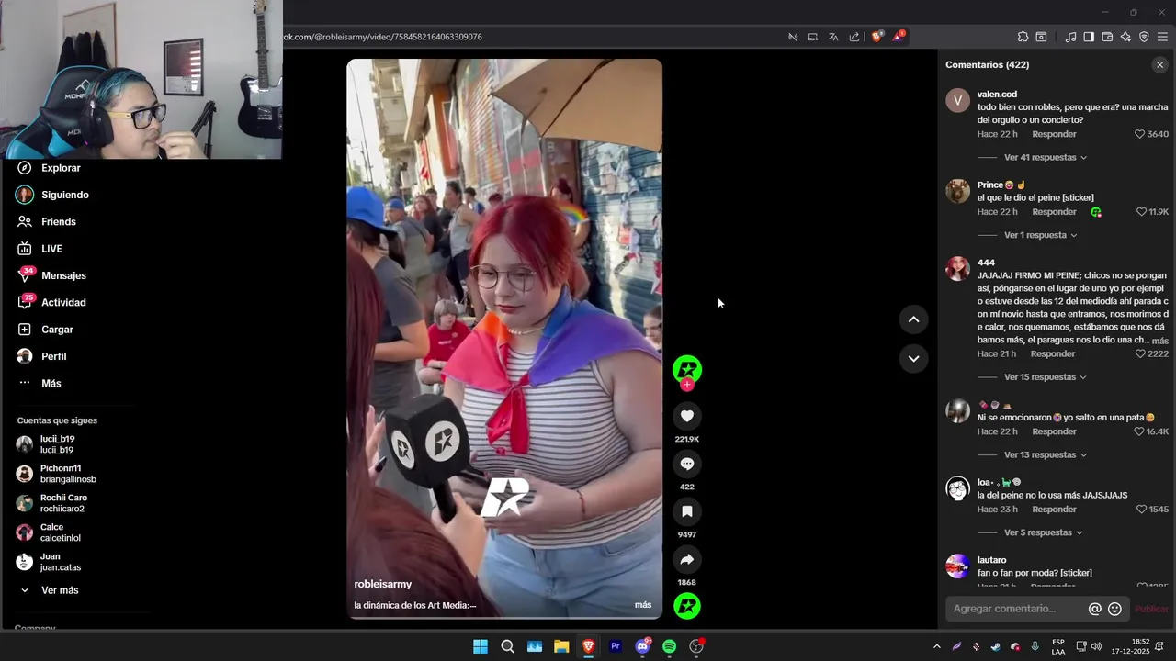The image size is (1176, 661).
Task: Open the Brave playlist music note icon
Action: tap(1070, 37)
